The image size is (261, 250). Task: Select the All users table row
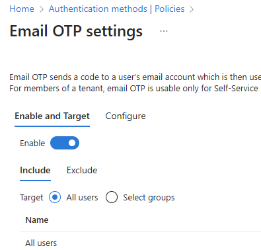point(140,243)
